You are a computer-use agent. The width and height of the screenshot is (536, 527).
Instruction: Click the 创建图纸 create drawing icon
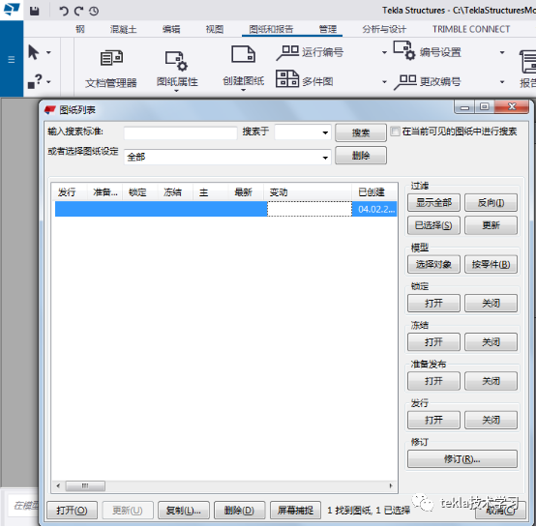[244, 54]
